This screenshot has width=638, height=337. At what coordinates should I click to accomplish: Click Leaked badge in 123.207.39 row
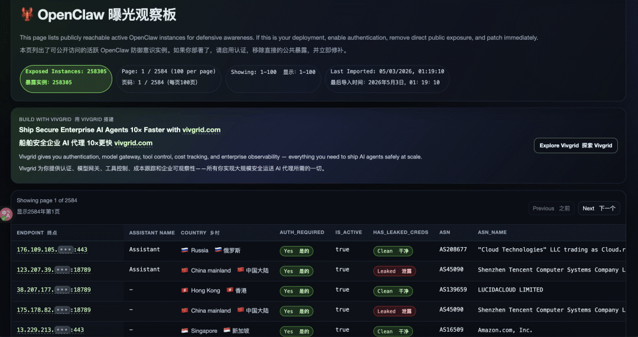pos(395,271)
